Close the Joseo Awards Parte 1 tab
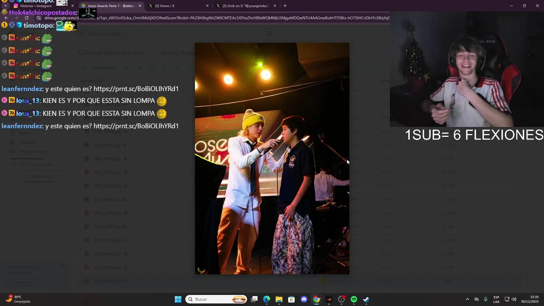Image resolution: width=544 pixels, height=306 pixels. [140, 6]
